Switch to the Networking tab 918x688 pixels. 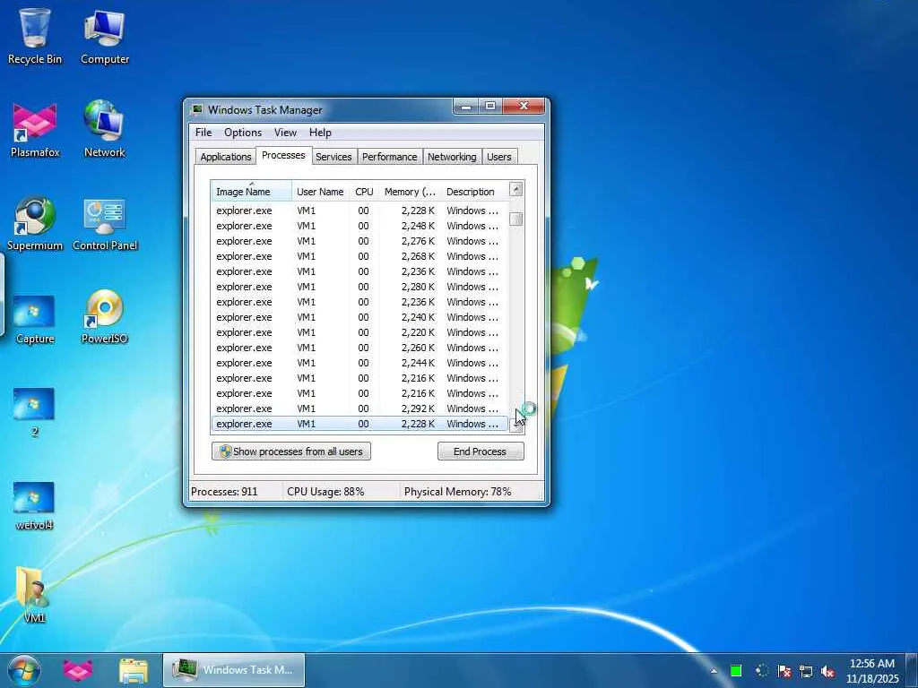(452, 157)
